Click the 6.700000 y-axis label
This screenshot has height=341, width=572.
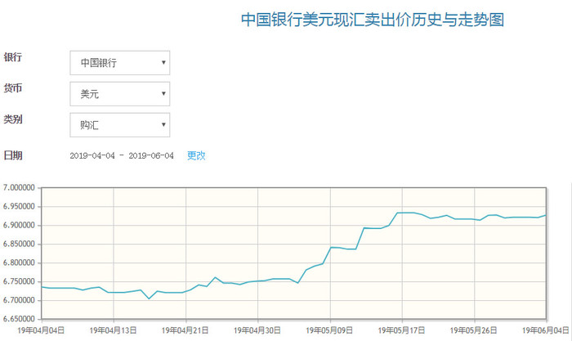[x=19, y=300]
